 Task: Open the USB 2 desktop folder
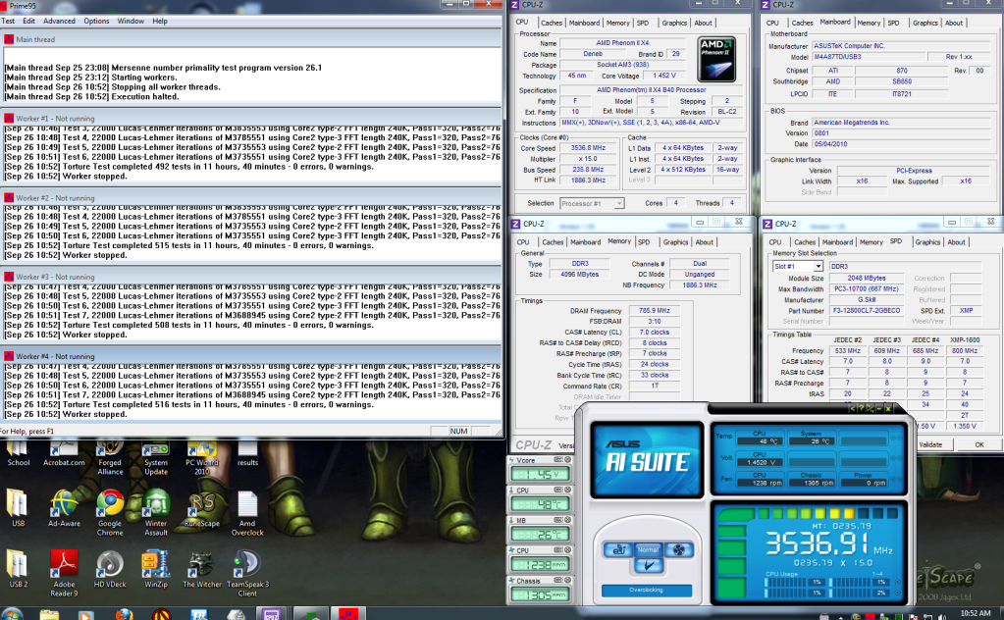coord(18,569)
